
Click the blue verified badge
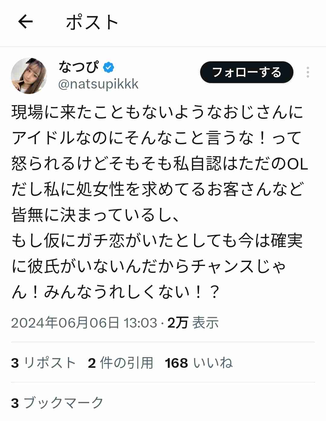(109, 67)
